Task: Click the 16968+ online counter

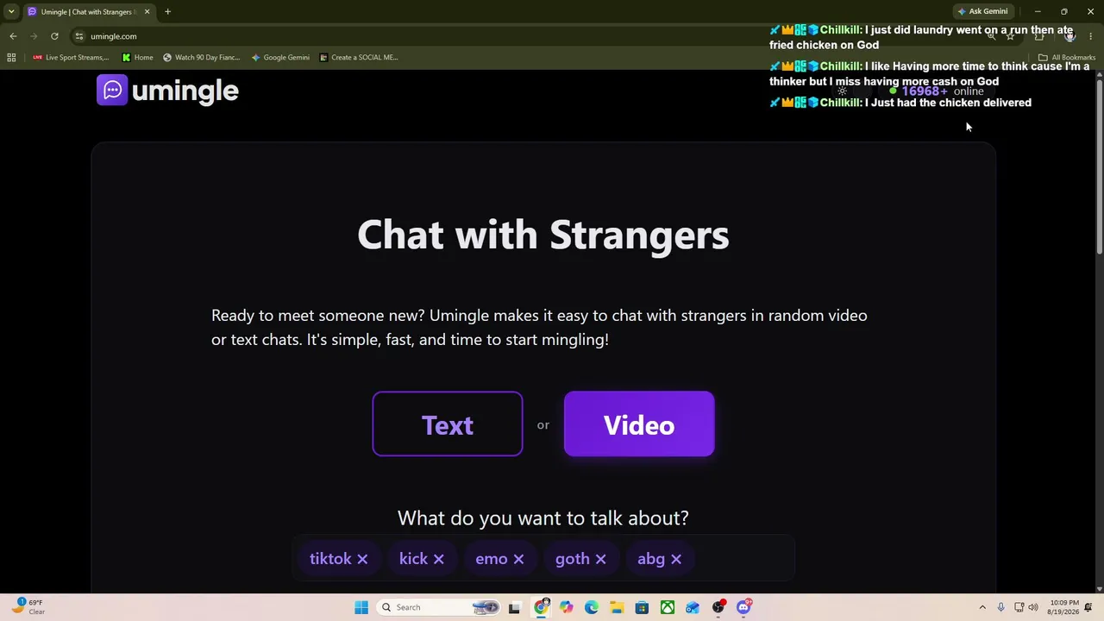Action: 937,91
